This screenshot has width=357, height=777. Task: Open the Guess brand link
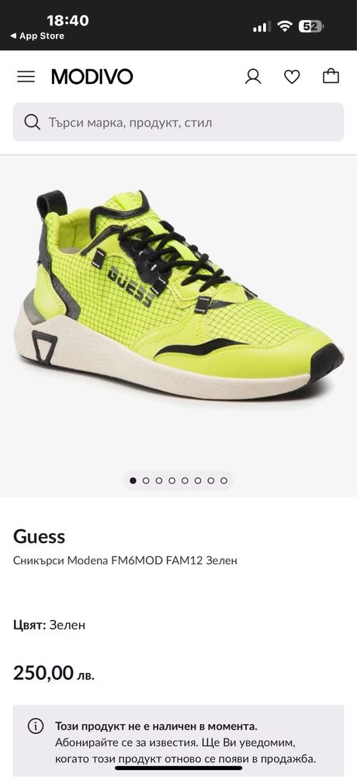click(39, 536)
